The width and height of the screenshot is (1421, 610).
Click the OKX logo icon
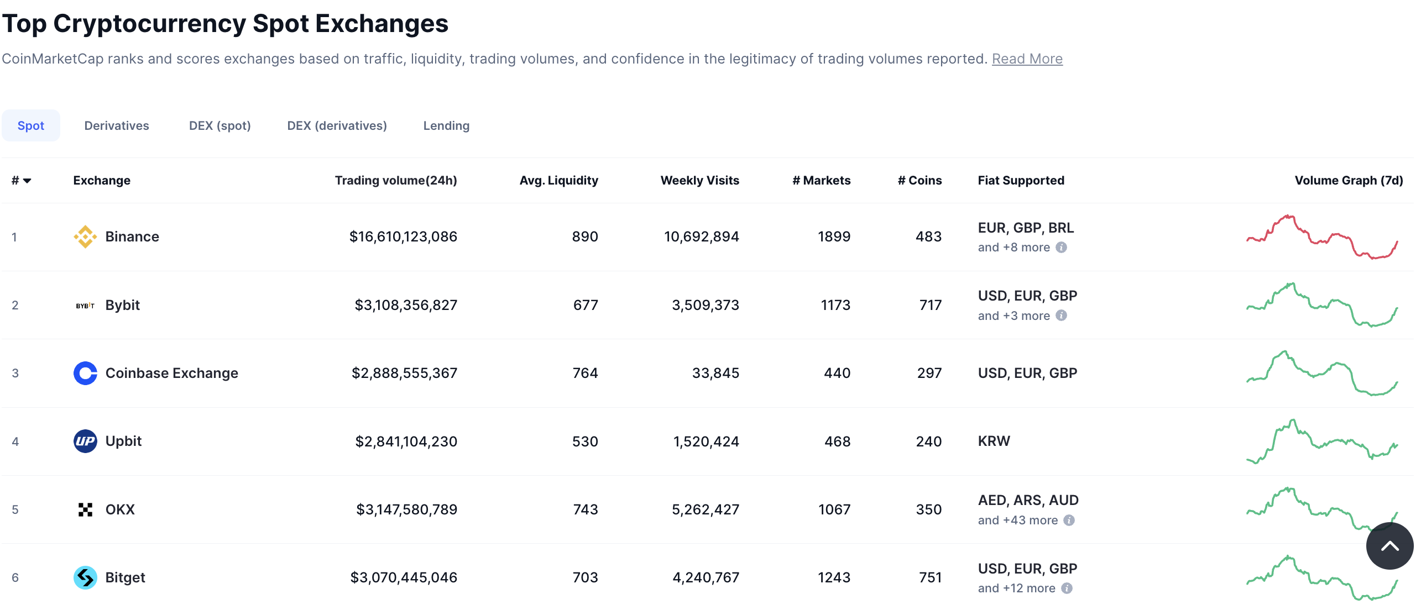click(85, 509)
